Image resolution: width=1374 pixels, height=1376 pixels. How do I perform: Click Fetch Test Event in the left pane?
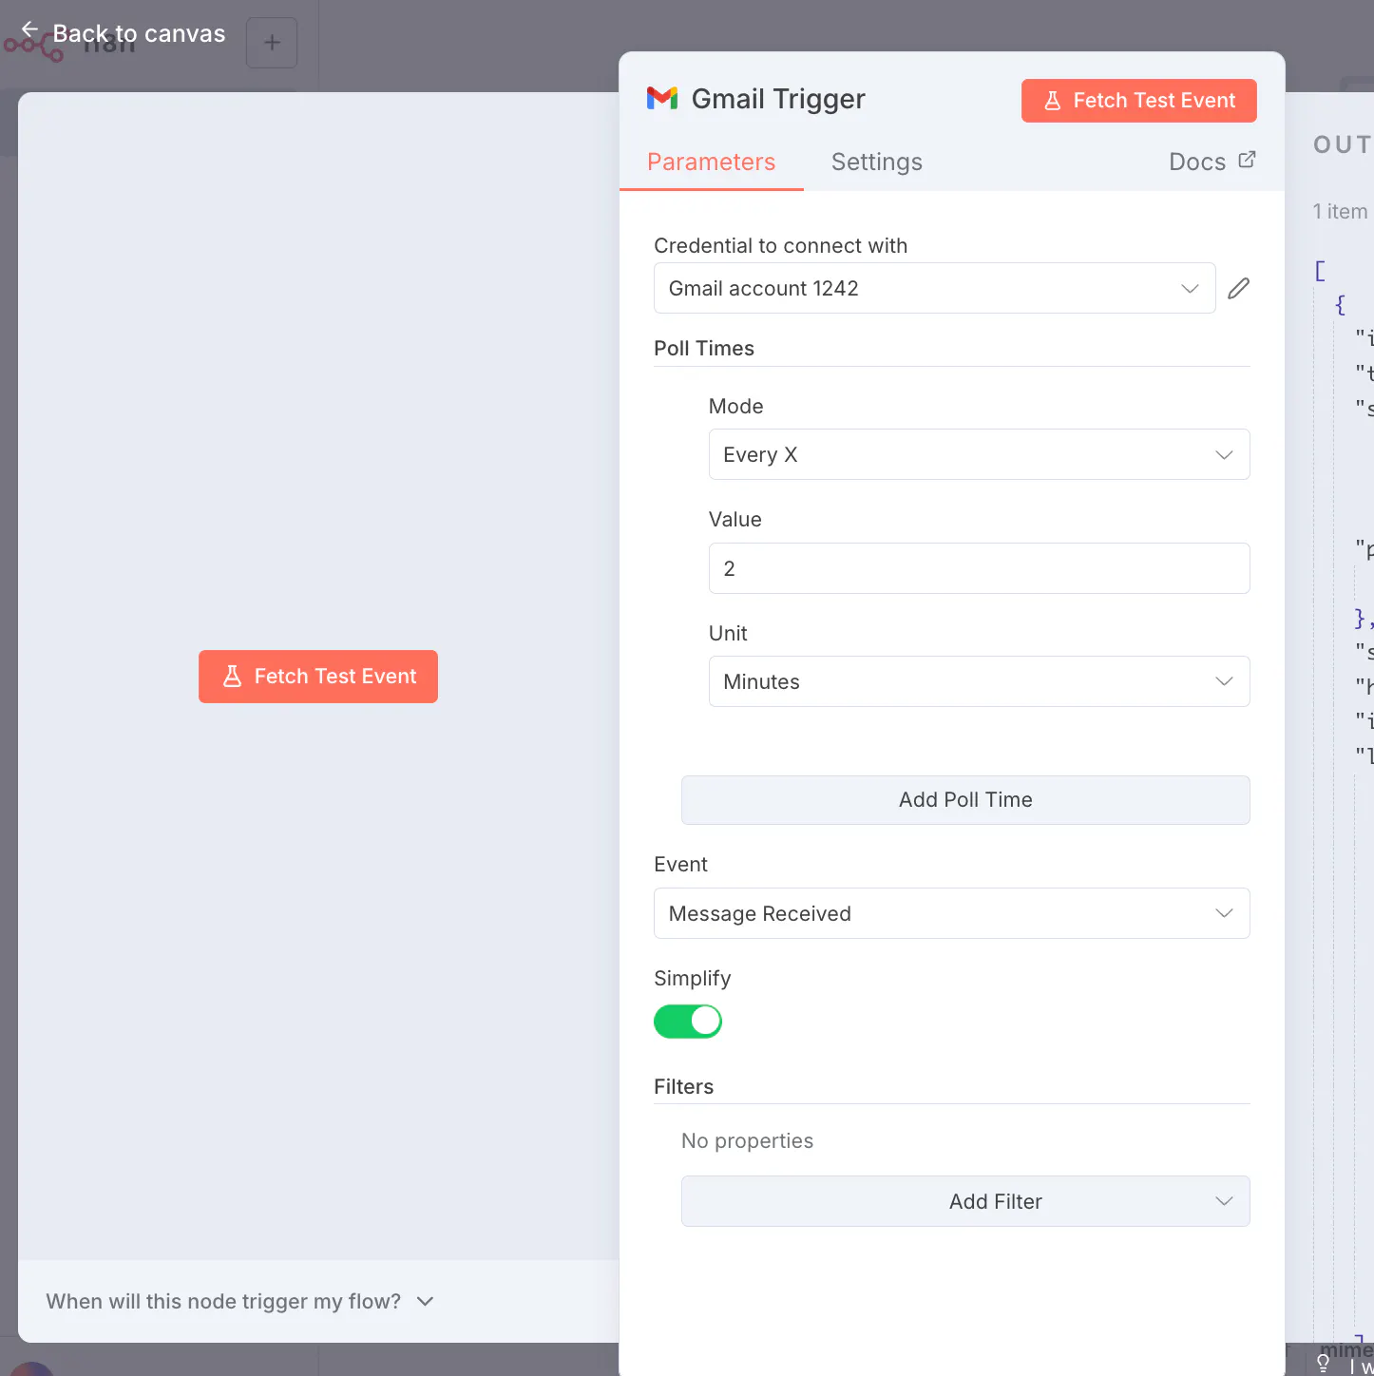[x=318, y=677]
